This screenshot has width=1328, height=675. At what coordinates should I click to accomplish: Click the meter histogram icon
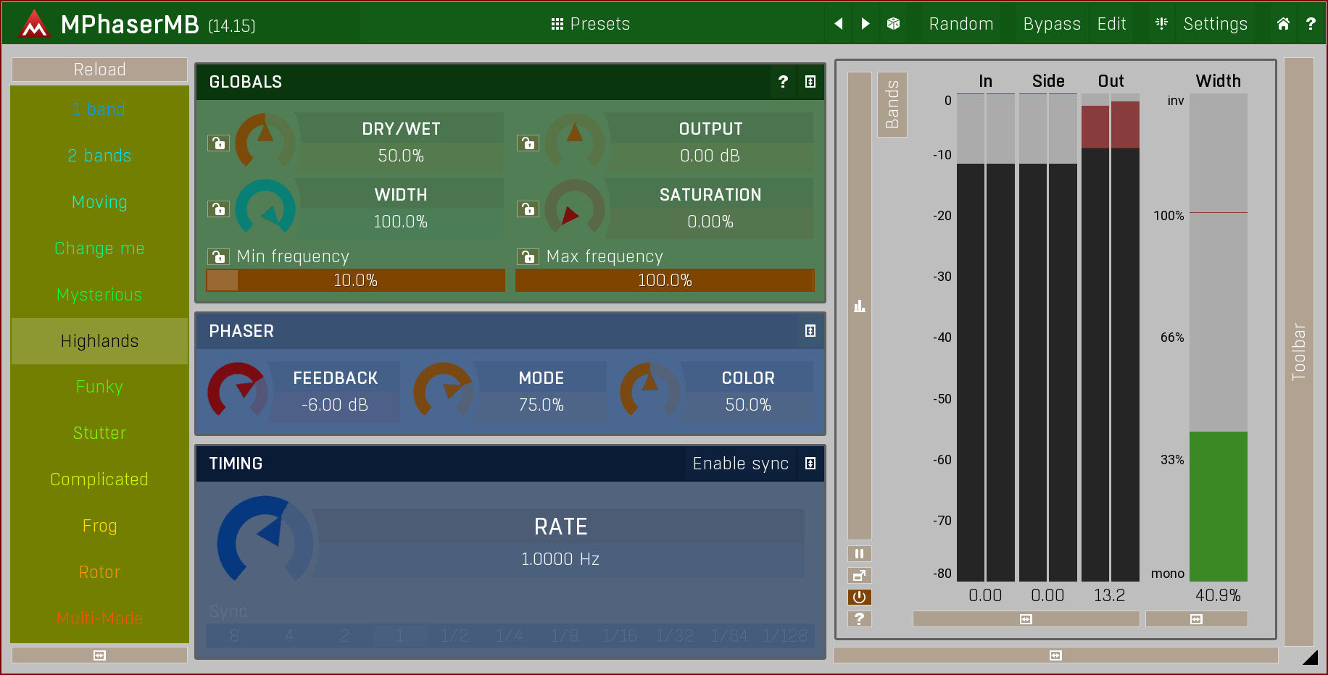point(860,306)
